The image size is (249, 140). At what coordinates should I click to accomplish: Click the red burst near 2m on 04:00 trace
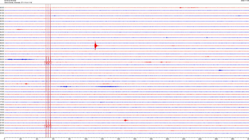point(20,29)
